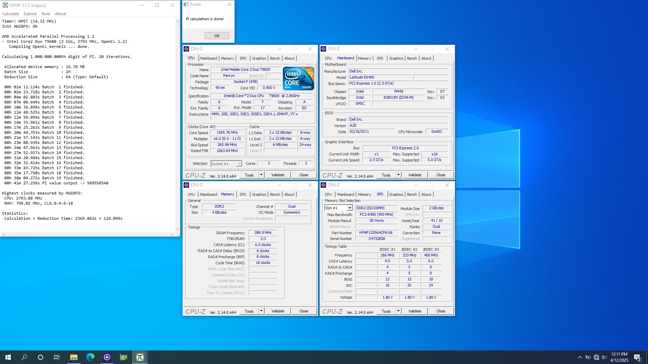Open Tools dropdown arrow in Mainboard window
648x364 pixels.
point(398,175)
